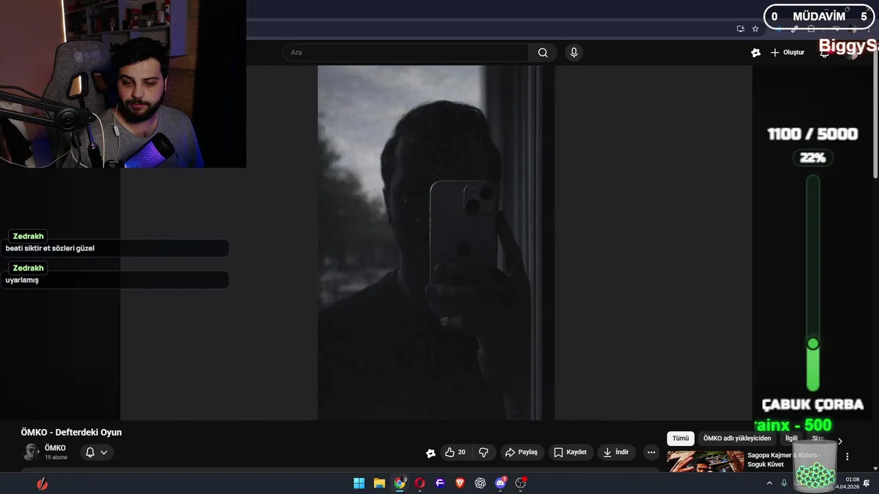Open the purple F app in taskbar
Image resolution: width=879 pixels, height=494 pixels.
coord(440,483)
